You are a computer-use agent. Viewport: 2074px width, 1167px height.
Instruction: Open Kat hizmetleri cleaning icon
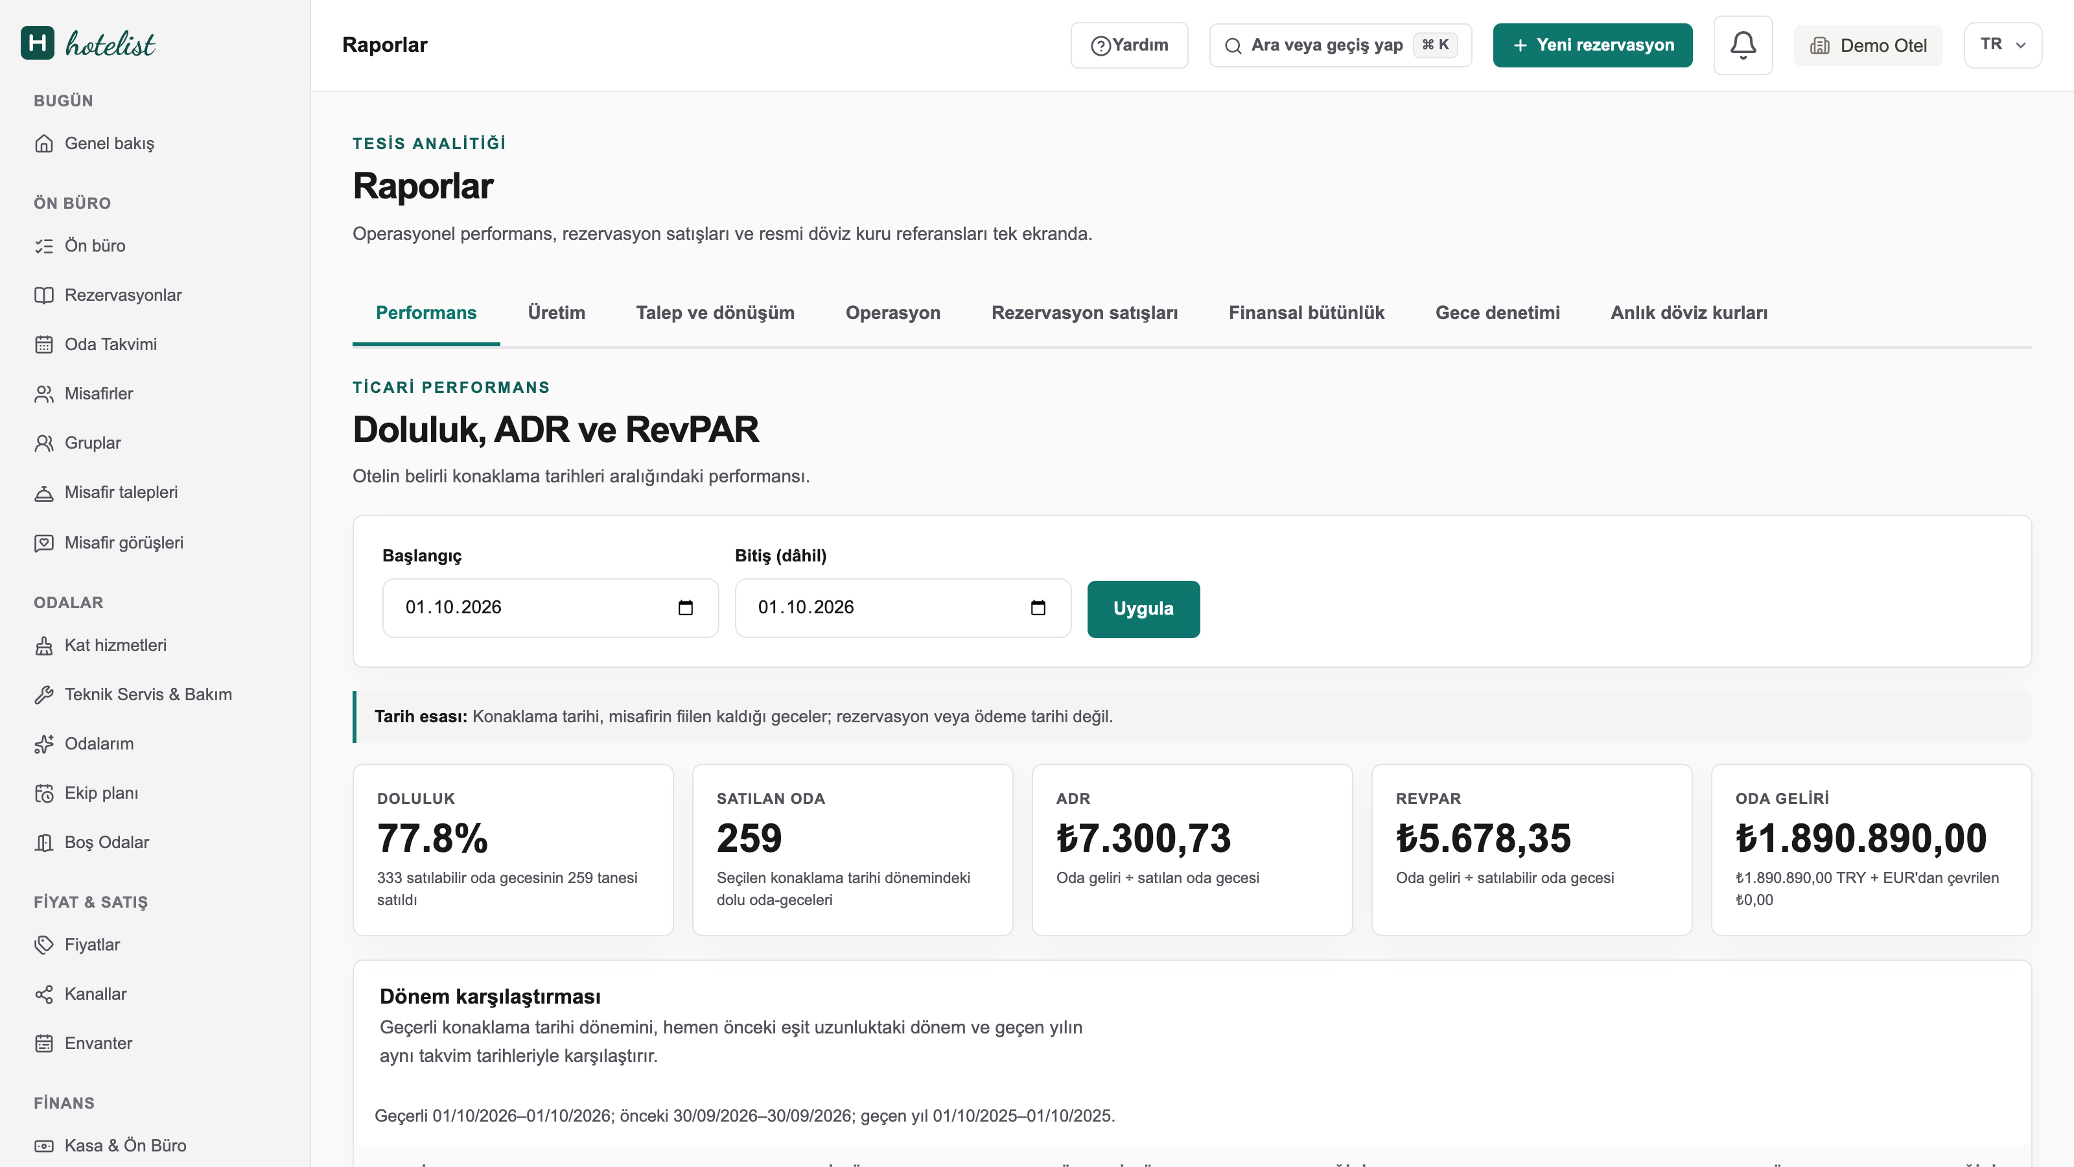pyautogui.click(x=43, y=645)
